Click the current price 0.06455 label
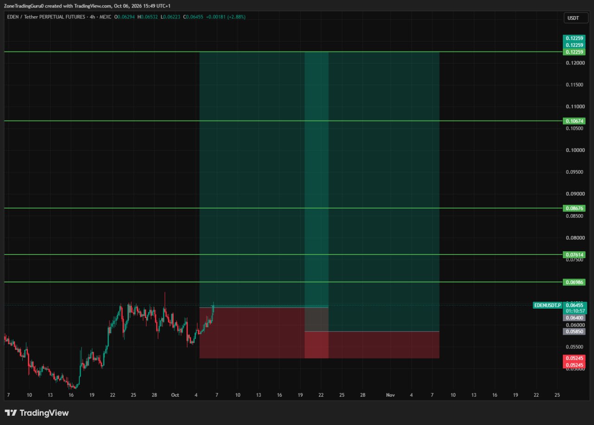Viewport: 594px width, 425px height. 575,305
